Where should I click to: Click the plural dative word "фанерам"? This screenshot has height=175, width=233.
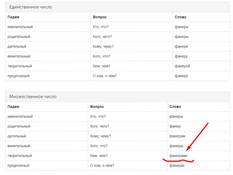pyautogui.click(x=177, y=136)
